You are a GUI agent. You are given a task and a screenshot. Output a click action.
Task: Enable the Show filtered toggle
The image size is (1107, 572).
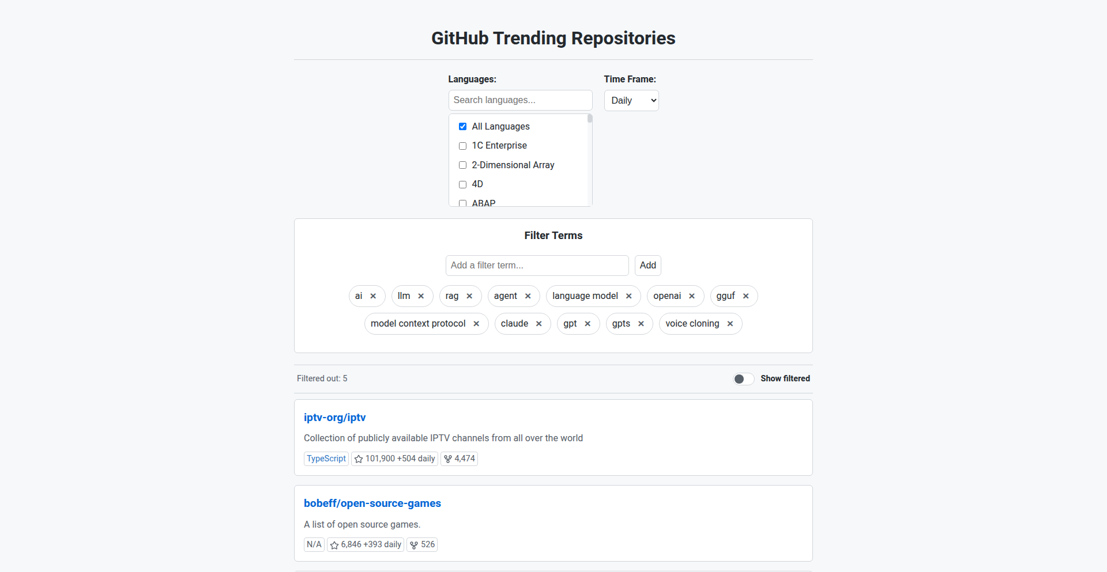click(x=743, y=378)
